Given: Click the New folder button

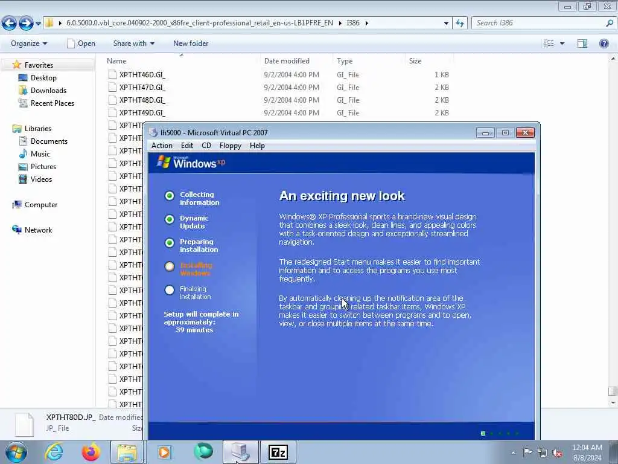Looking at the screenshot, I should 191,43.
